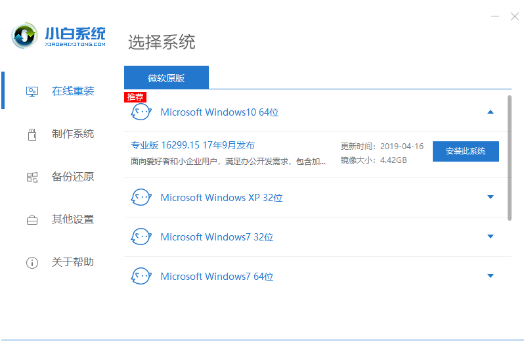Click the 其他设置 briefcase icon
The image size is (526, 341).
(32, 219)
